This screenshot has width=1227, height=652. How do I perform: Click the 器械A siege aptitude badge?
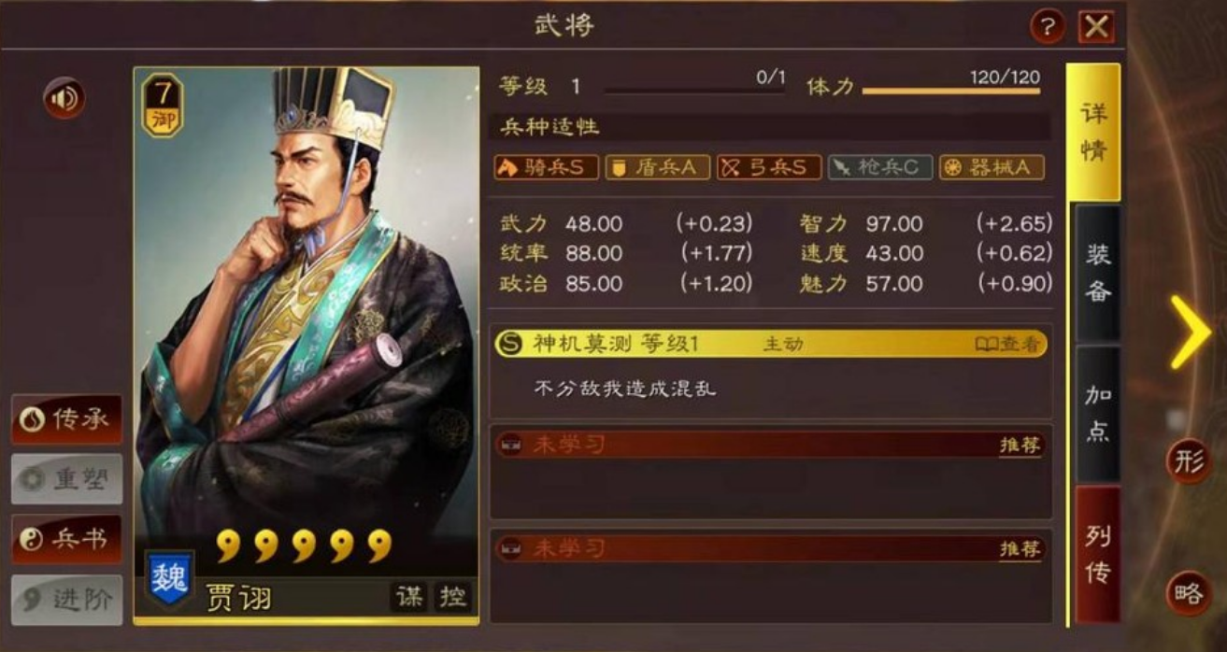tap(992, 167)
